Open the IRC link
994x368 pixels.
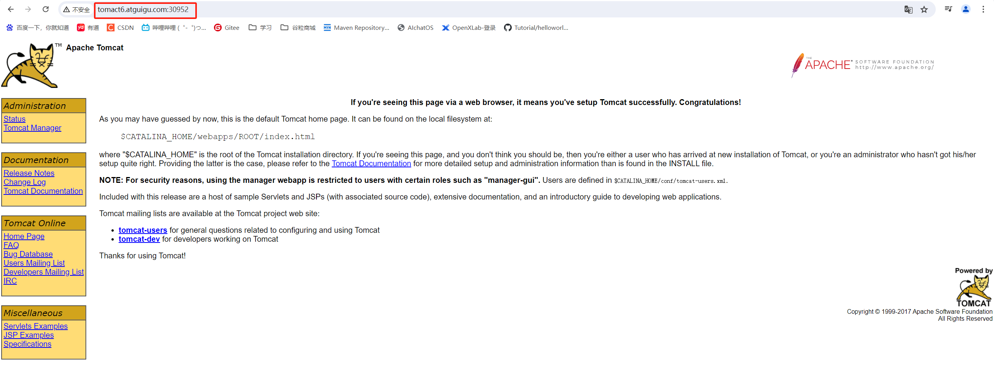pos(10,281)
